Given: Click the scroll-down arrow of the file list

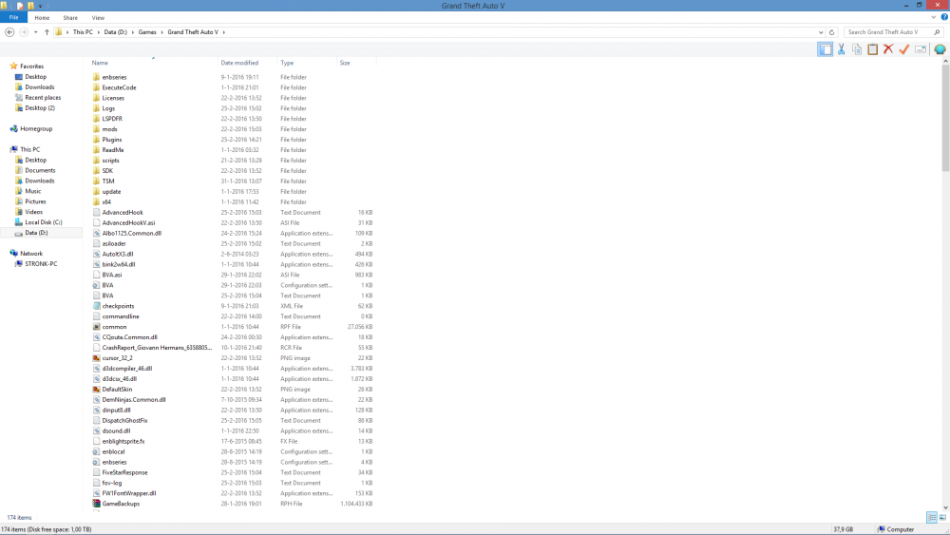Looking at the screenshot, I should (x=945, y=507).
